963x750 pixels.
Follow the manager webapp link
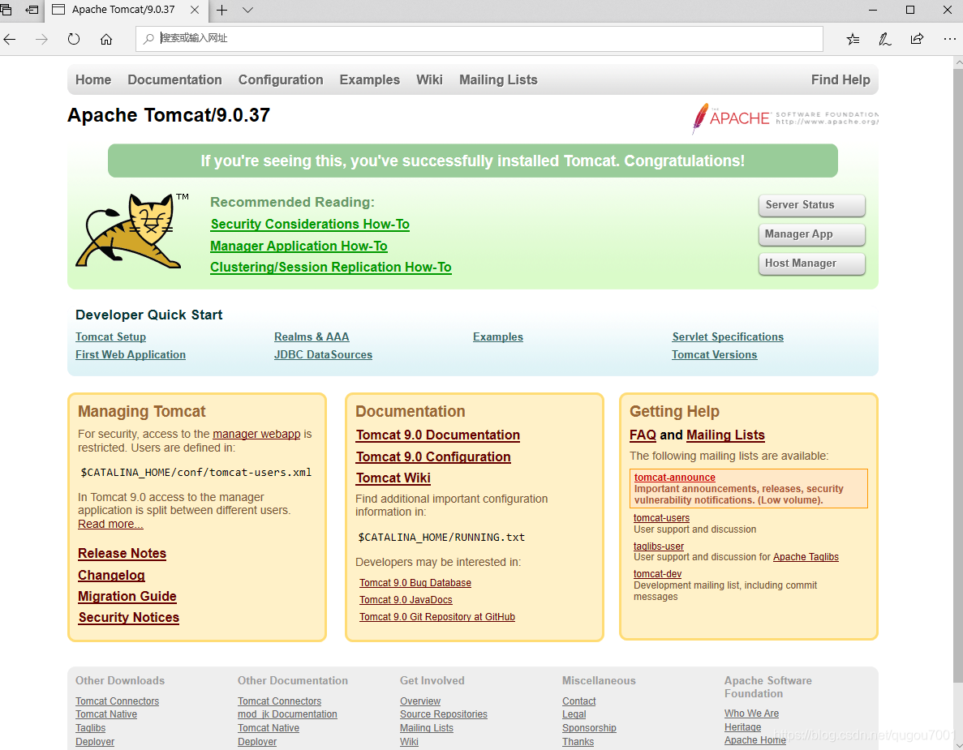coord(256,434)
